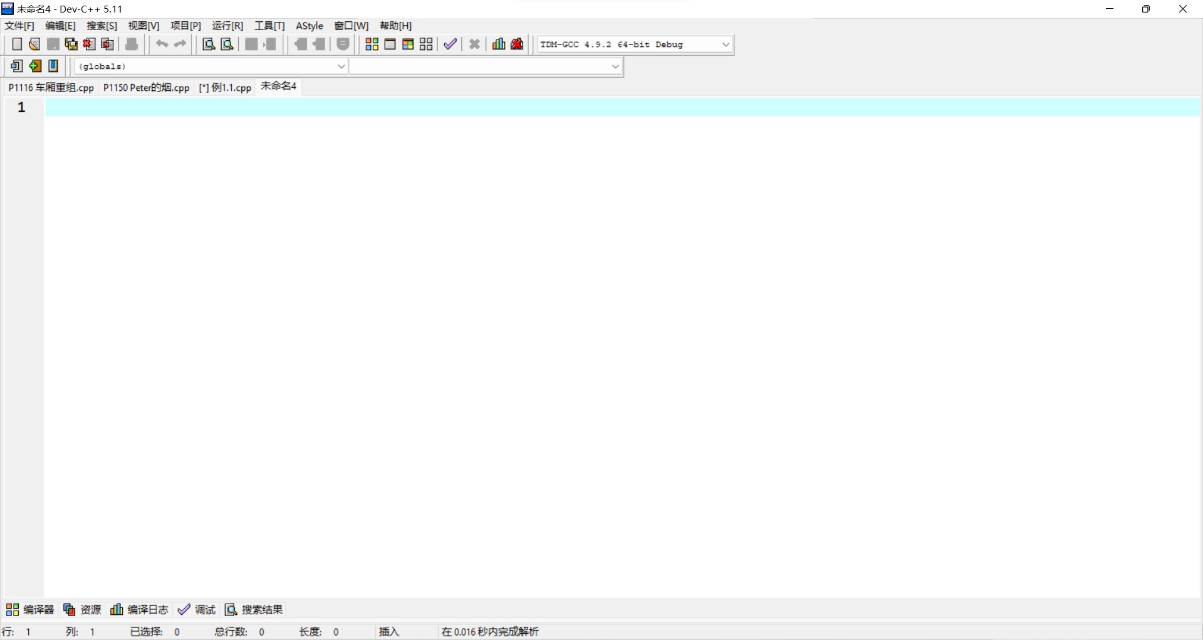This screenshot has width=1203, height=640.
Task: Click the Print toolbar icon
Action: 132,44
